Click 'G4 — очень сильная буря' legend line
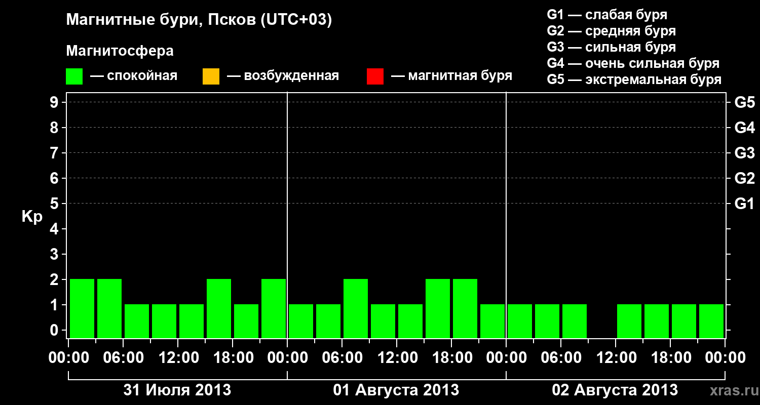This screenshot has height=405, width=760. coord(633,63)
